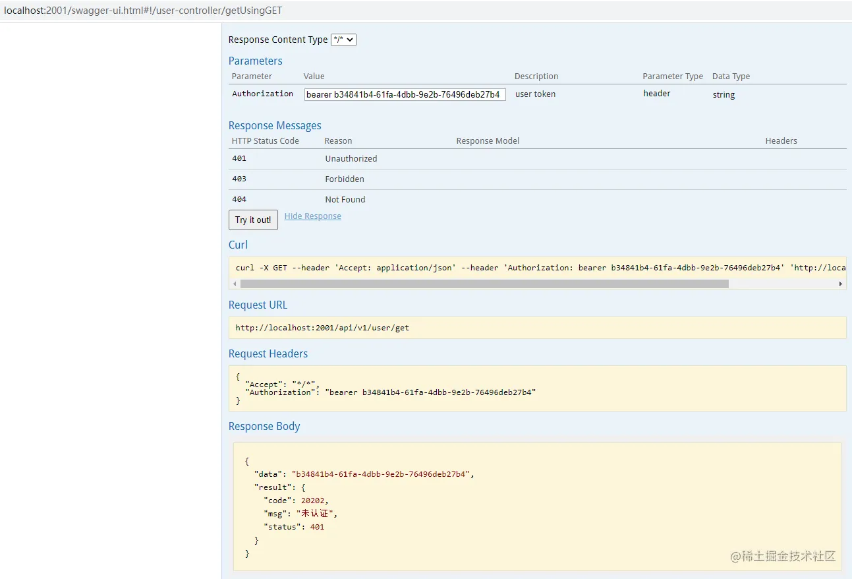Click the HTTP Status Code column header
Screen dimensions: 852x579
point(266,141)
